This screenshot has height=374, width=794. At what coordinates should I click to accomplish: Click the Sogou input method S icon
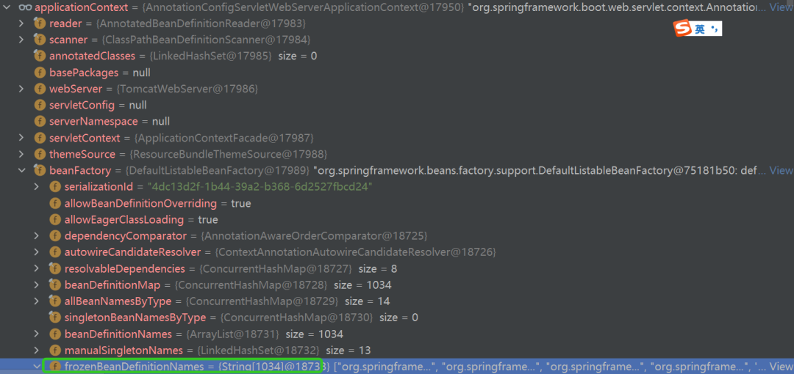click(682, 29)
